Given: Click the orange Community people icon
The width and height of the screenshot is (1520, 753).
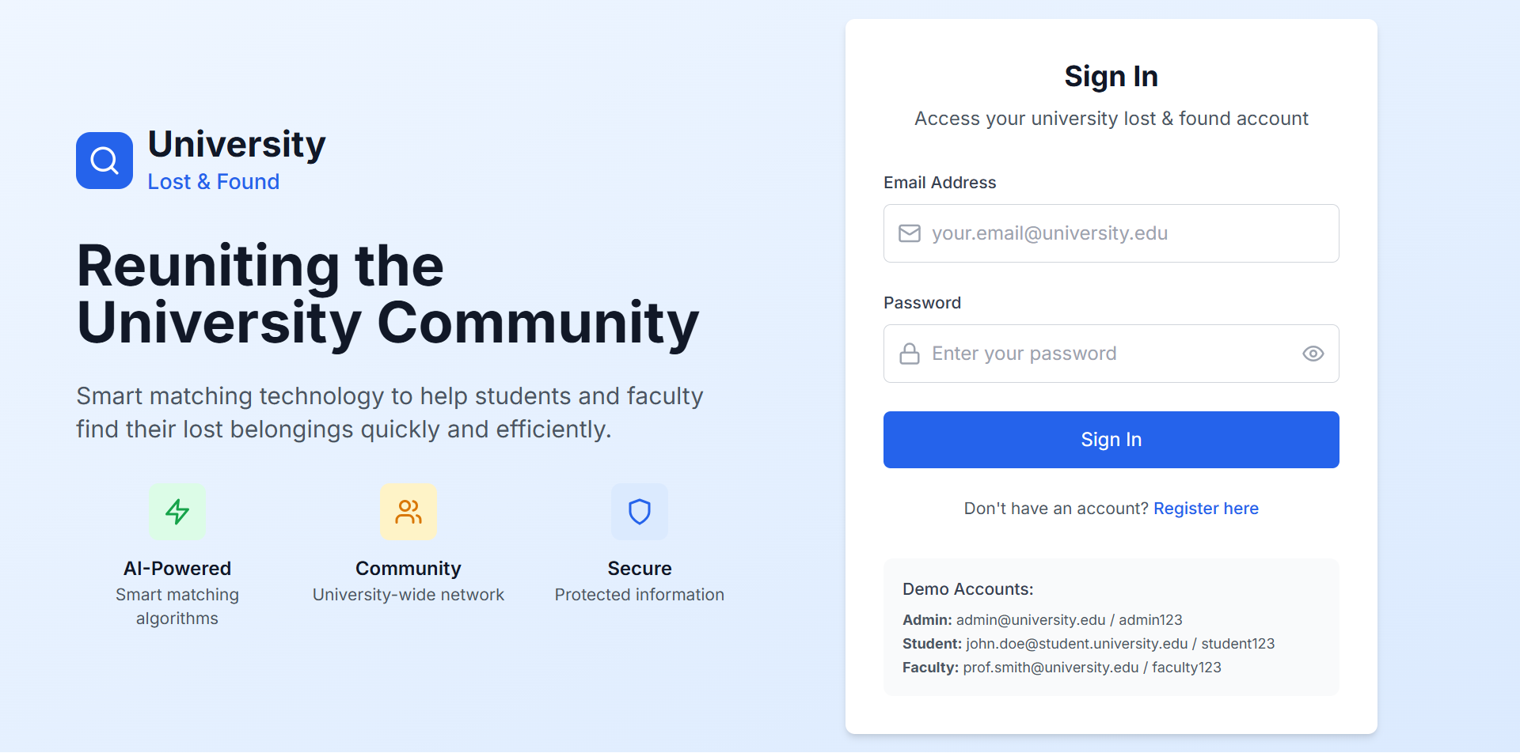Looking at the screenshot, I should (x=408, y=512).
